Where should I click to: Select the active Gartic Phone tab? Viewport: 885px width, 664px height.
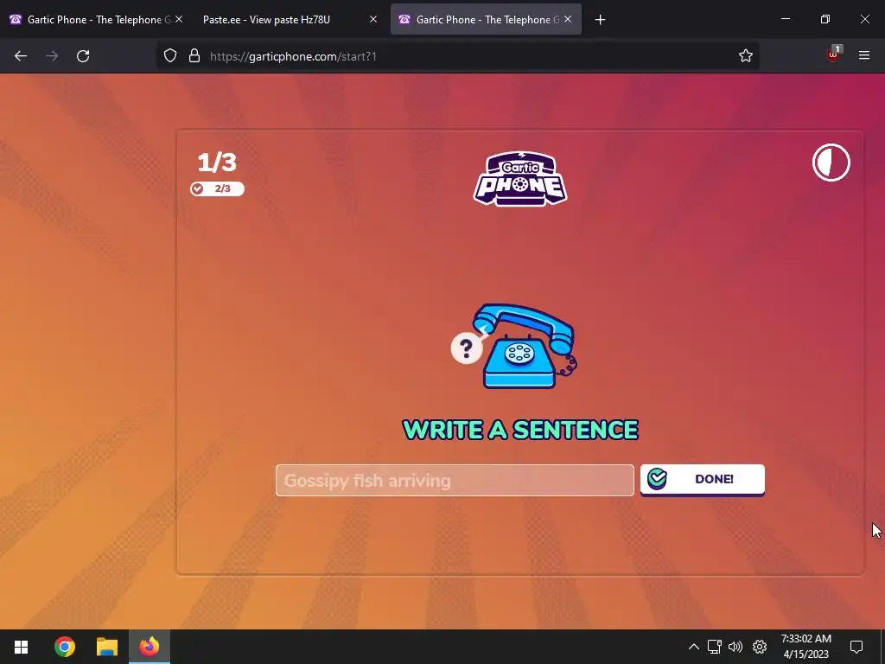[480, 20]
